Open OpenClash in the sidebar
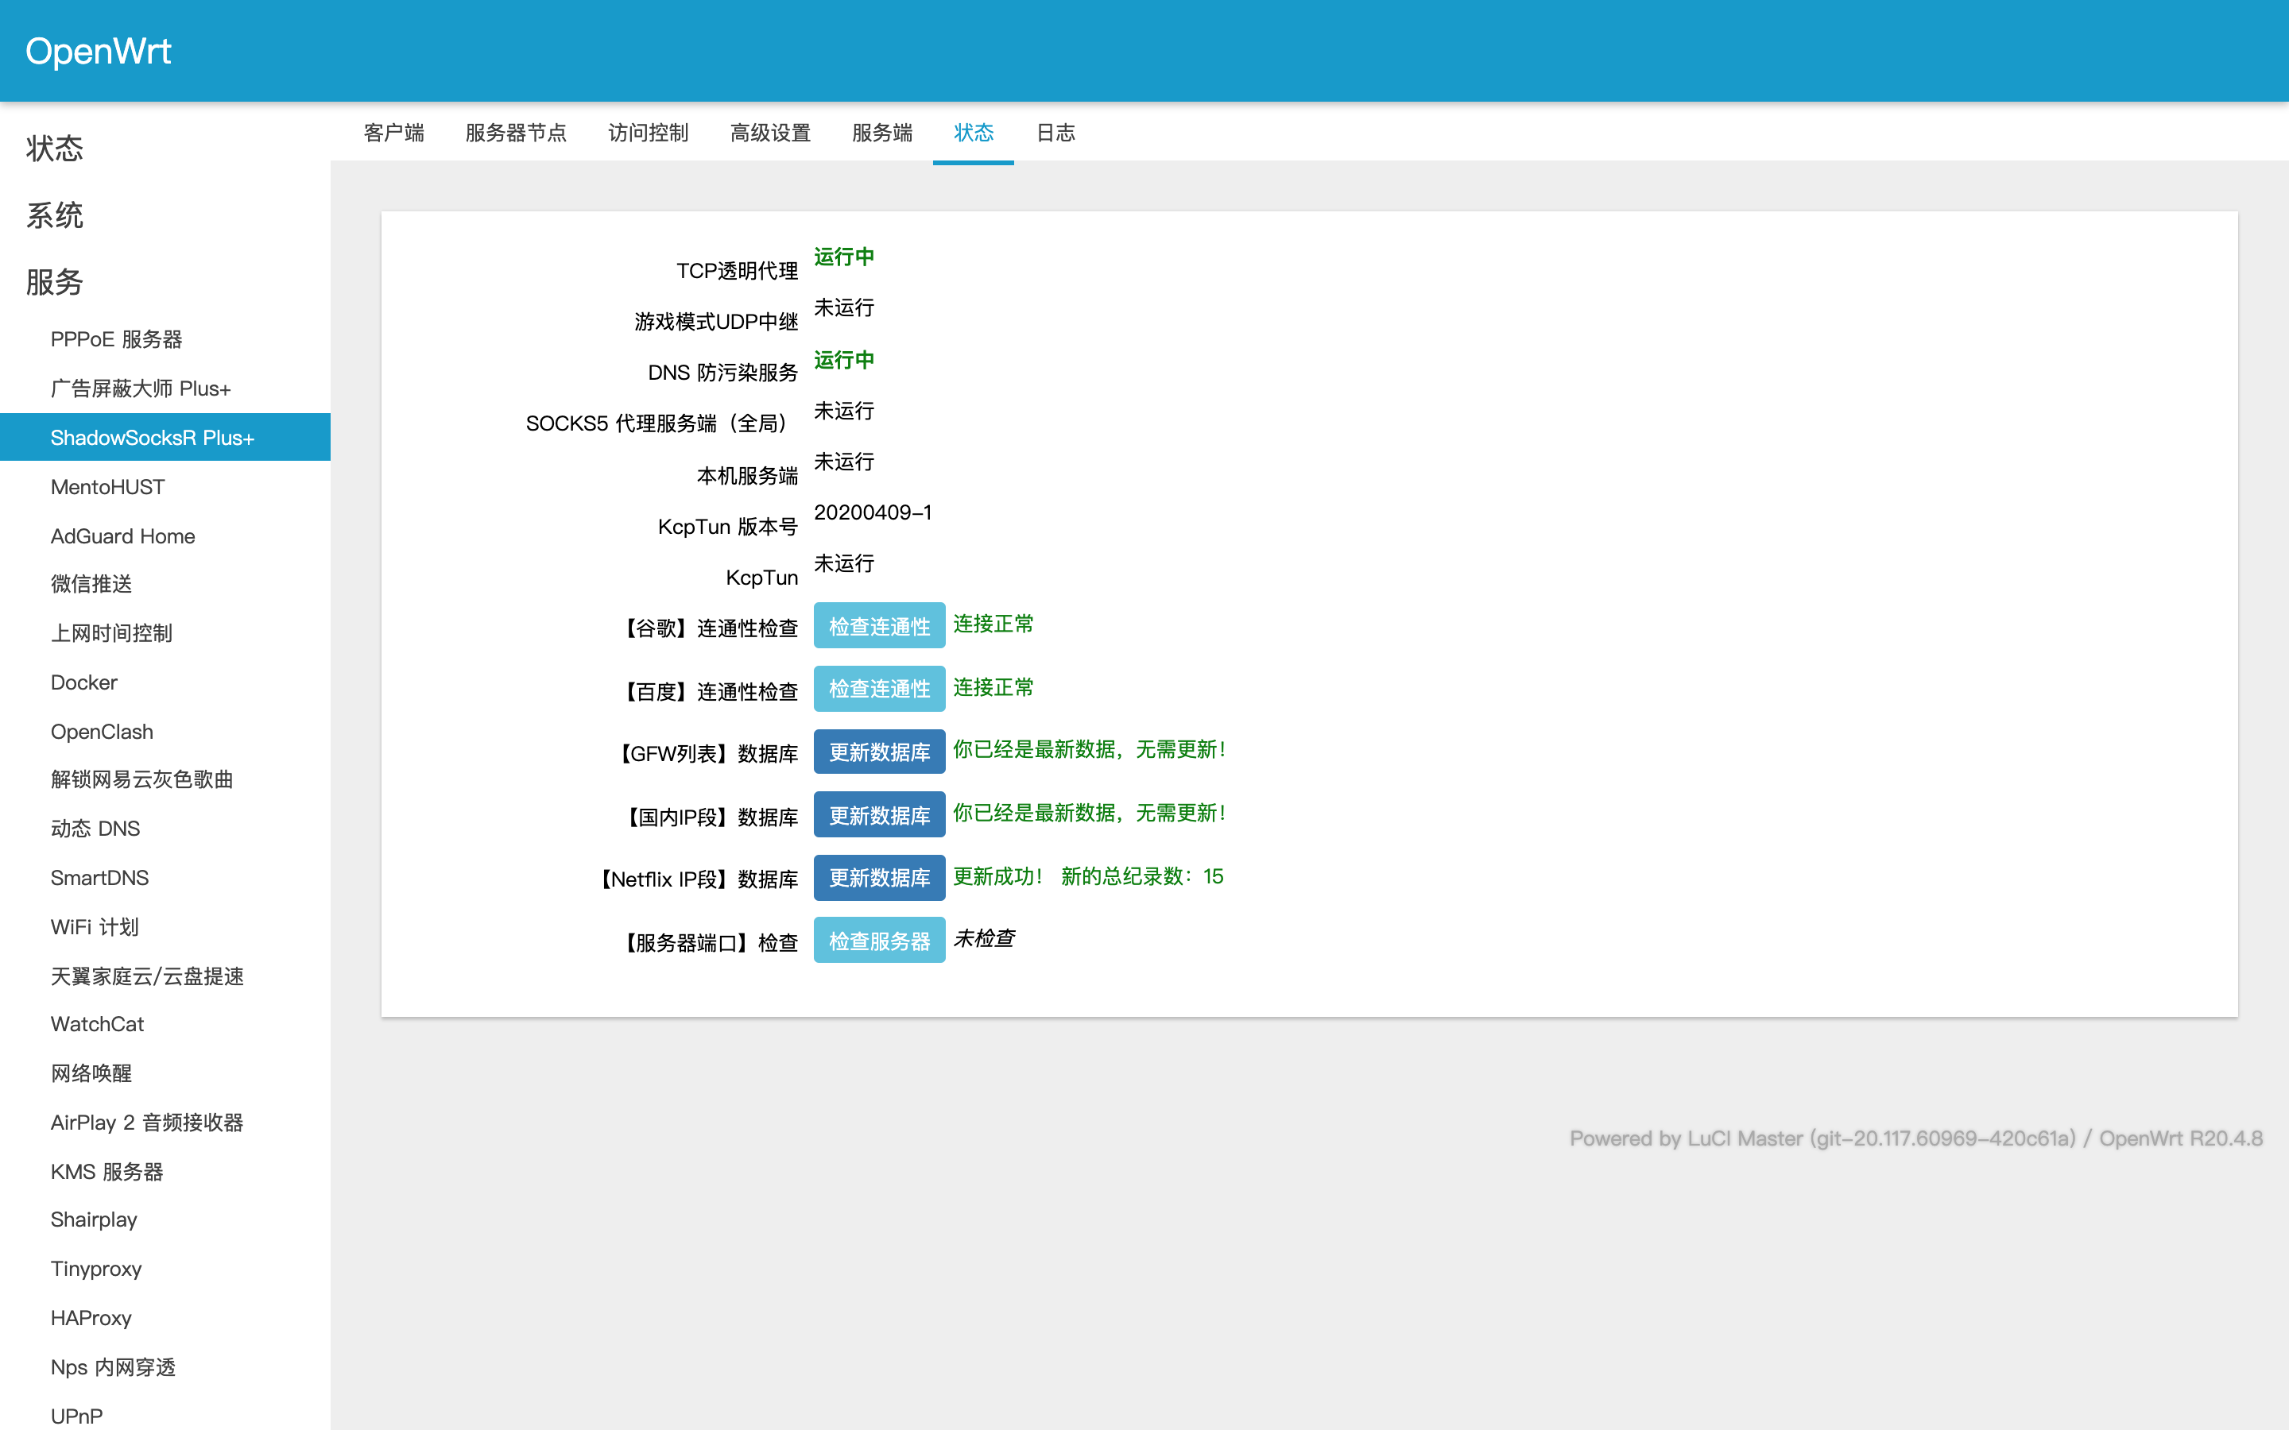The image size is (2289, 1430). [101, 731]
